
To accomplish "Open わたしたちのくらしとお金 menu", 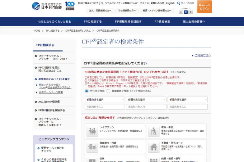I will coord(55,22).
